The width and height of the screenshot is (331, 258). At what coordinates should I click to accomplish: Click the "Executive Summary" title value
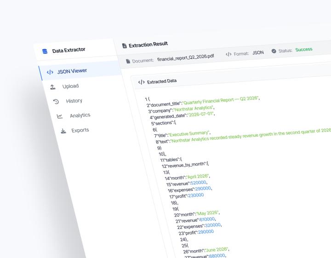189,134
